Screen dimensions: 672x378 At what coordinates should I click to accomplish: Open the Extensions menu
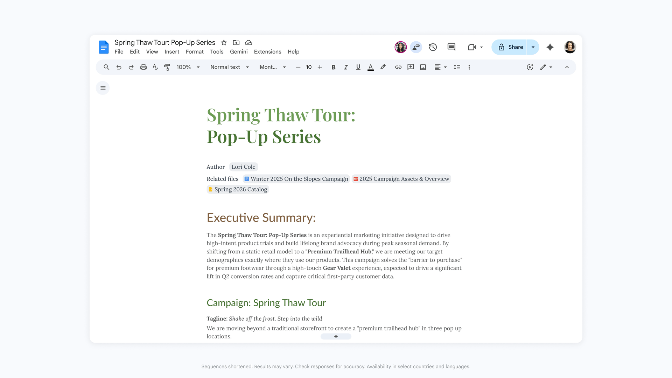(267, 51)
